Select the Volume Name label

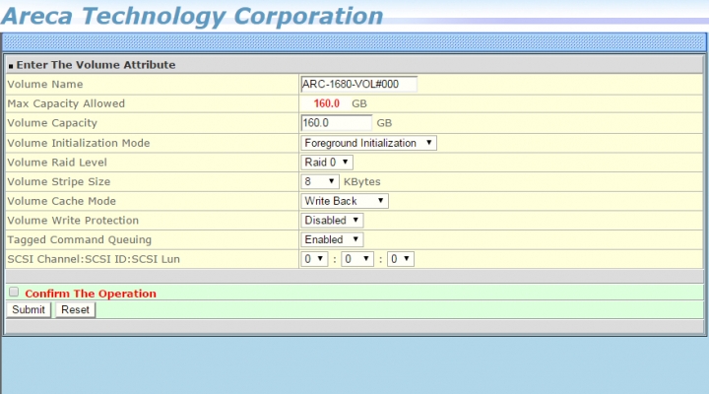(x=45, y=84)
